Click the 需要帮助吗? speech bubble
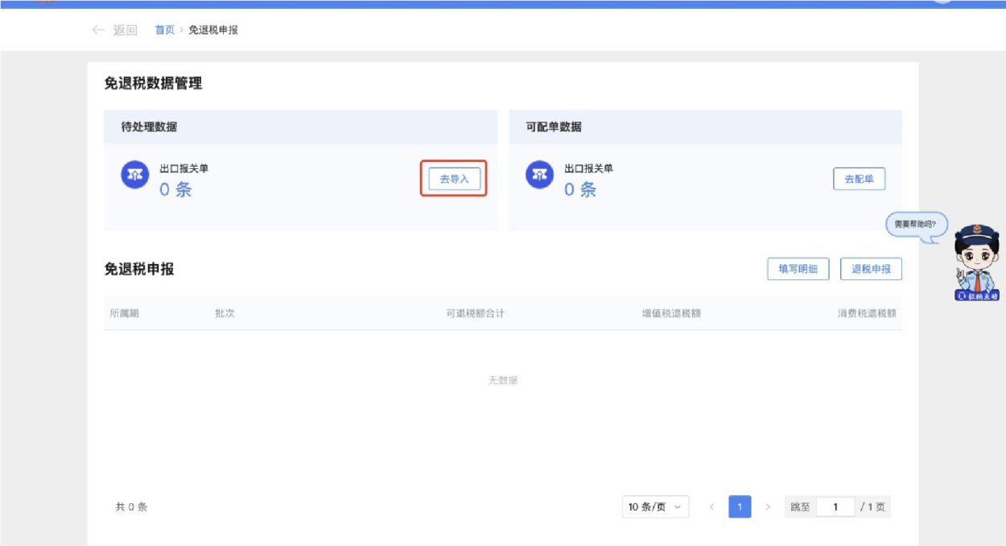1006x546 pixels. click(x=916, y=225)
